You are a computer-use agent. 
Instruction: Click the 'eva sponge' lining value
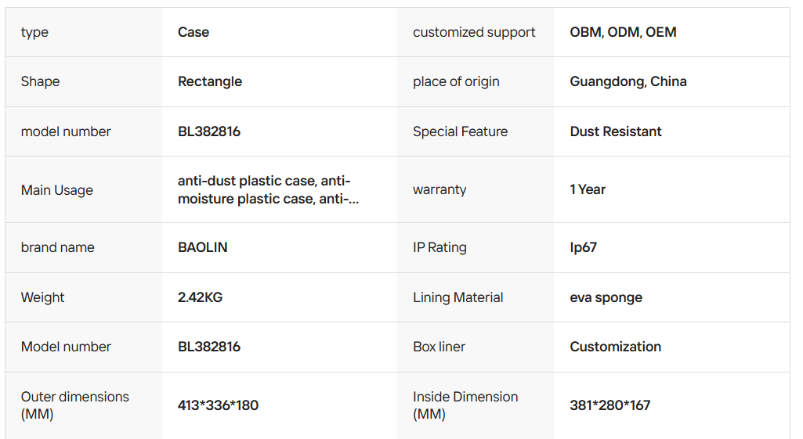click(606, 297)
